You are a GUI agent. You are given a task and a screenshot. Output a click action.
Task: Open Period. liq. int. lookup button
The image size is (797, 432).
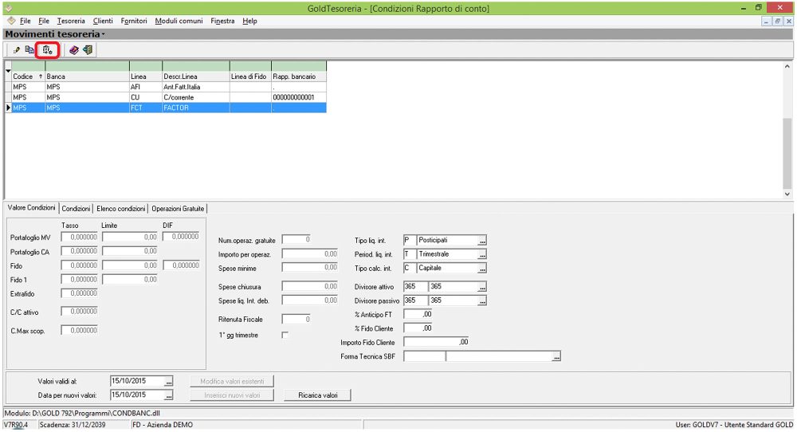point(481,254)
